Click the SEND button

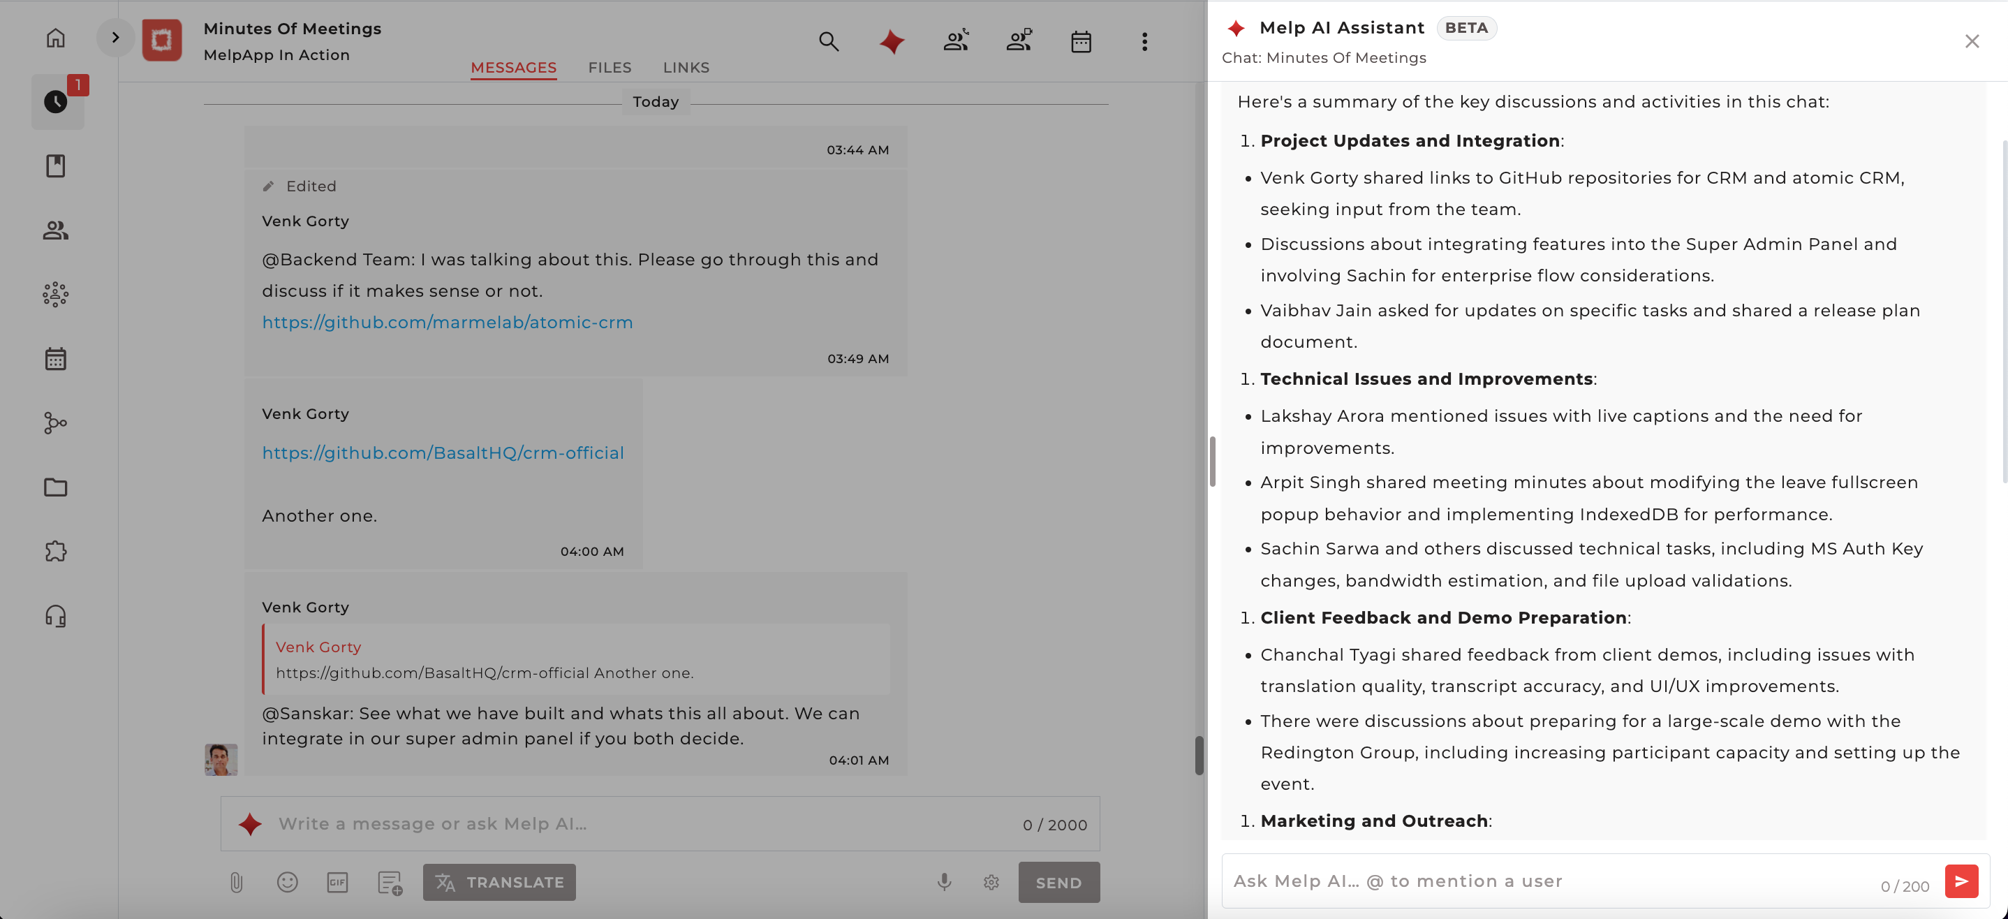click(x=1058, y=883)
